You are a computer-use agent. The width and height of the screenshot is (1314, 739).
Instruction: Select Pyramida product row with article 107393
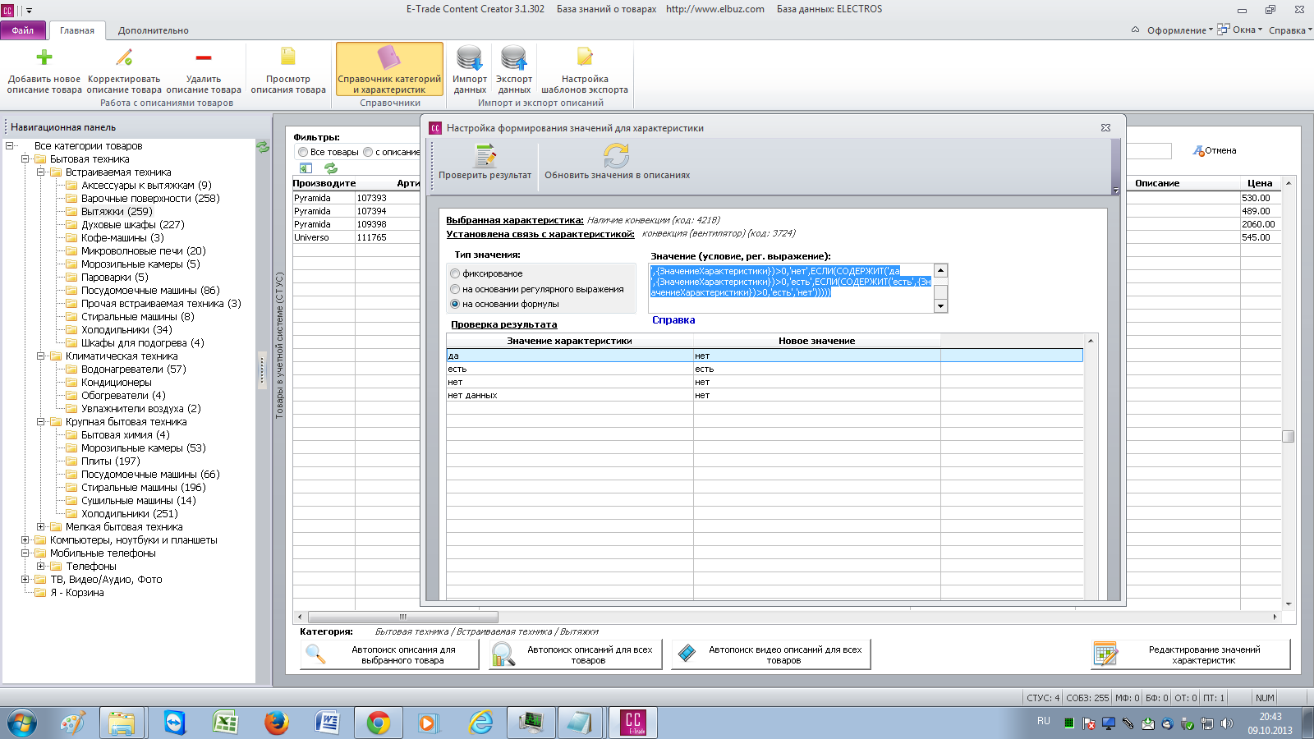(x=356, y=198)
